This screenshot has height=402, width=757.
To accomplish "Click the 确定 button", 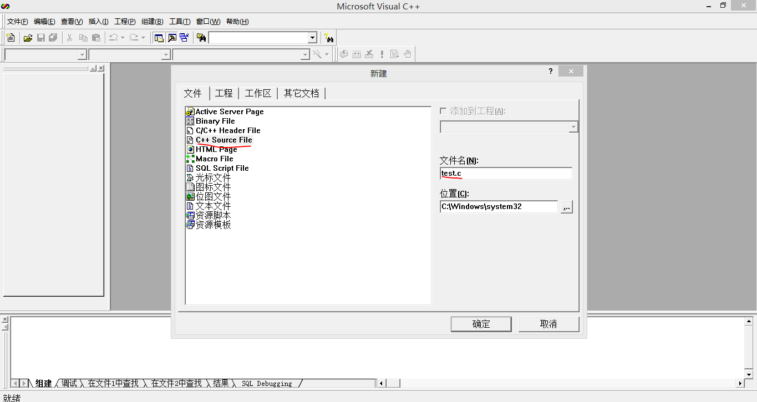I will 481,324.
